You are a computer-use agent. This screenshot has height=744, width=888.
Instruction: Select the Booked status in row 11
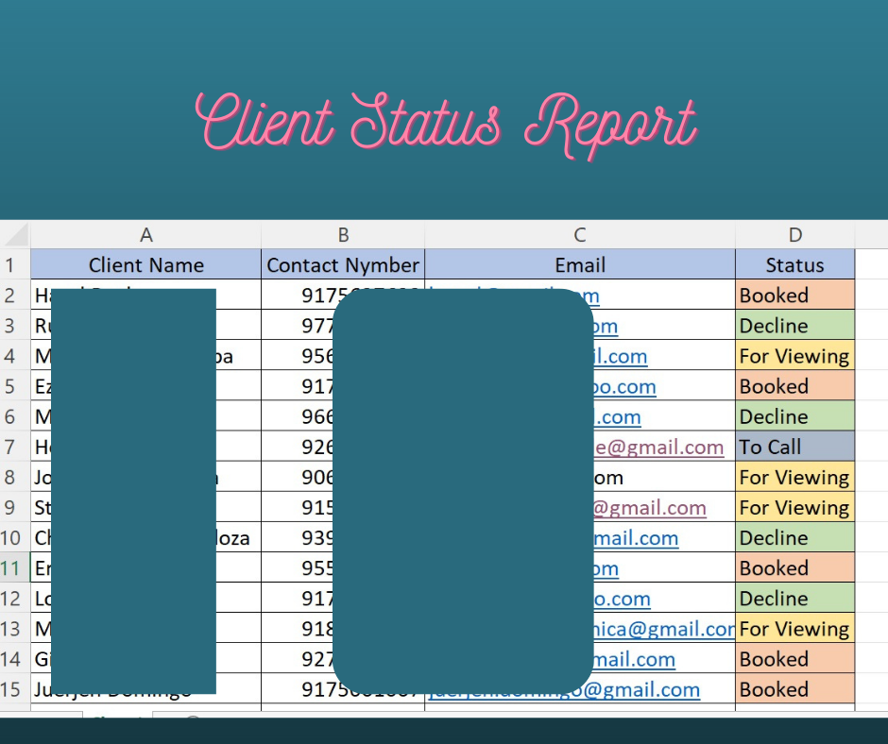point(795,567)
